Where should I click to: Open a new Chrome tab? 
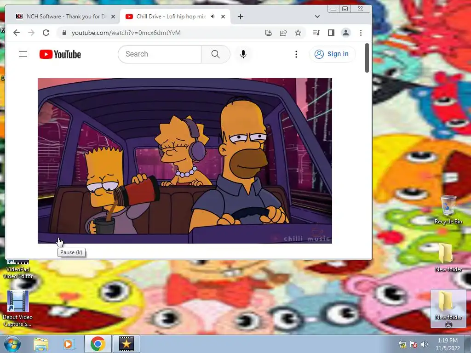[x=240, y=17]
